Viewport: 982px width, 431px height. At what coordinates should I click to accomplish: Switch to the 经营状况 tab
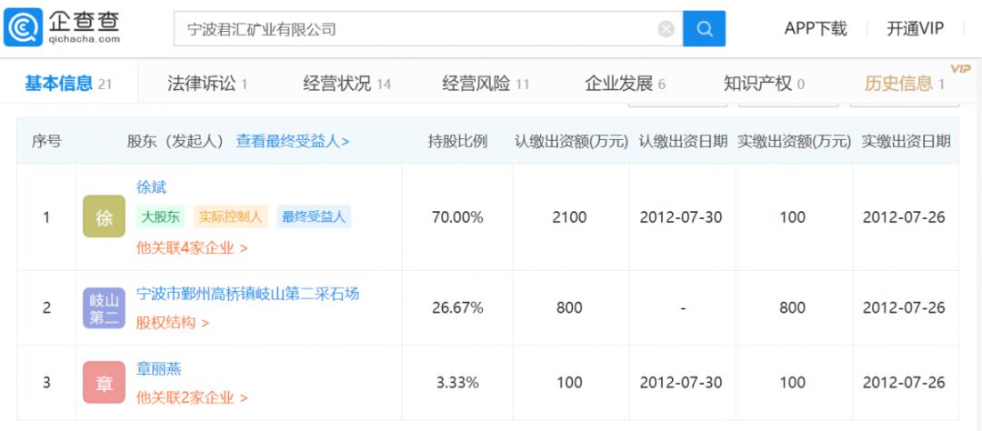[347, 84]
